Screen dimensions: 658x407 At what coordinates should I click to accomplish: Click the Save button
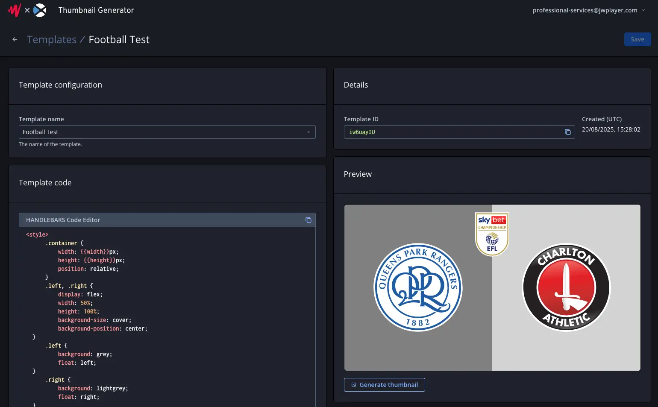tap(637, 39)
